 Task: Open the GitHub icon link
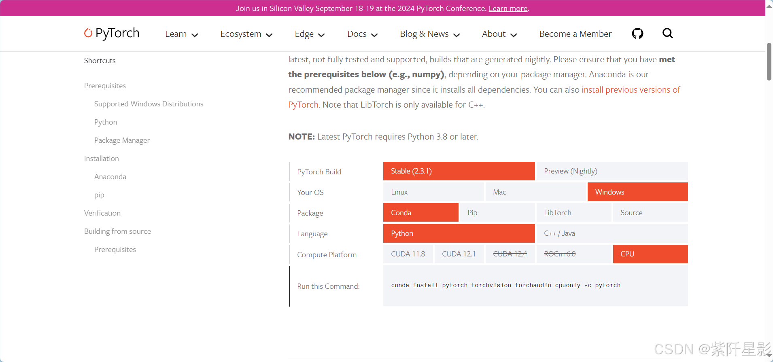pos(637,34)
